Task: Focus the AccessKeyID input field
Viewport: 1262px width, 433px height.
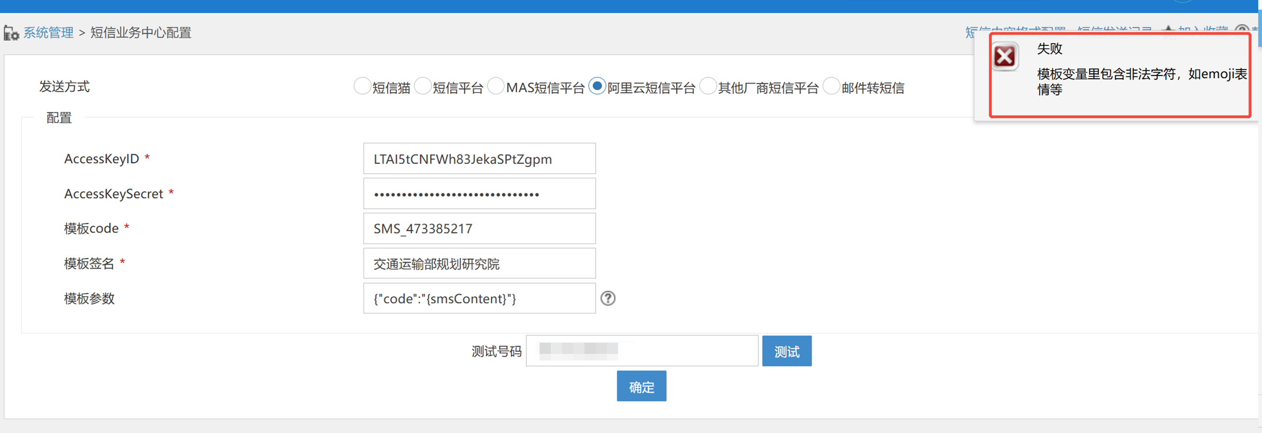Action: (x=479, y=159)
